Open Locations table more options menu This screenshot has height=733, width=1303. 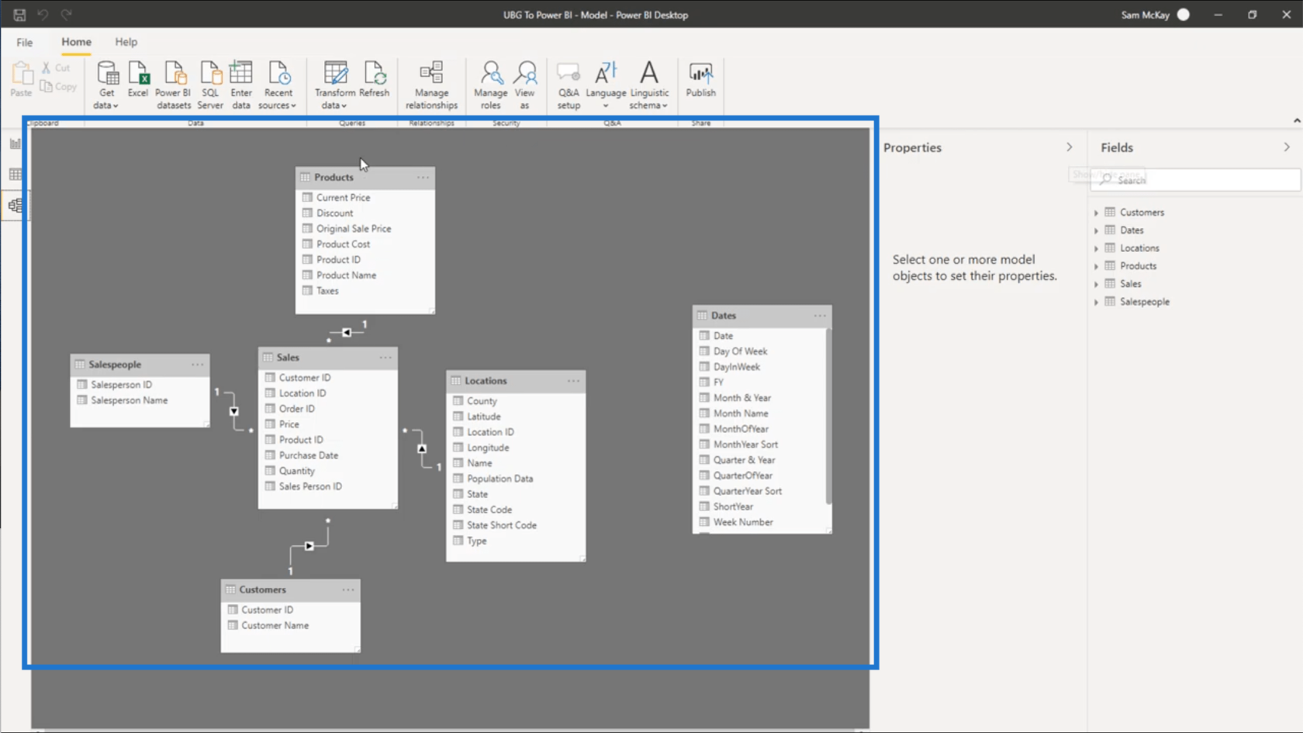point(573,381)
